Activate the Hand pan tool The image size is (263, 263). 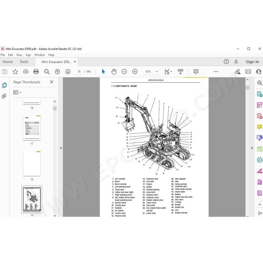pos(114,72)
